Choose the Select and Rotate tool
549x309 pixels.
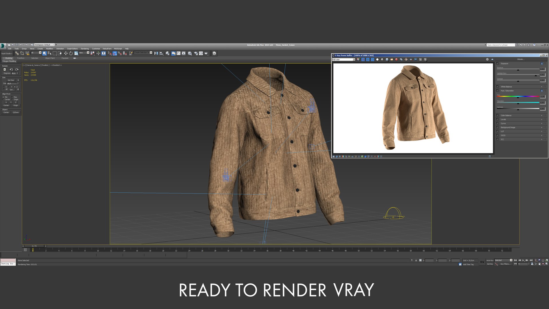tap(71, 53)
